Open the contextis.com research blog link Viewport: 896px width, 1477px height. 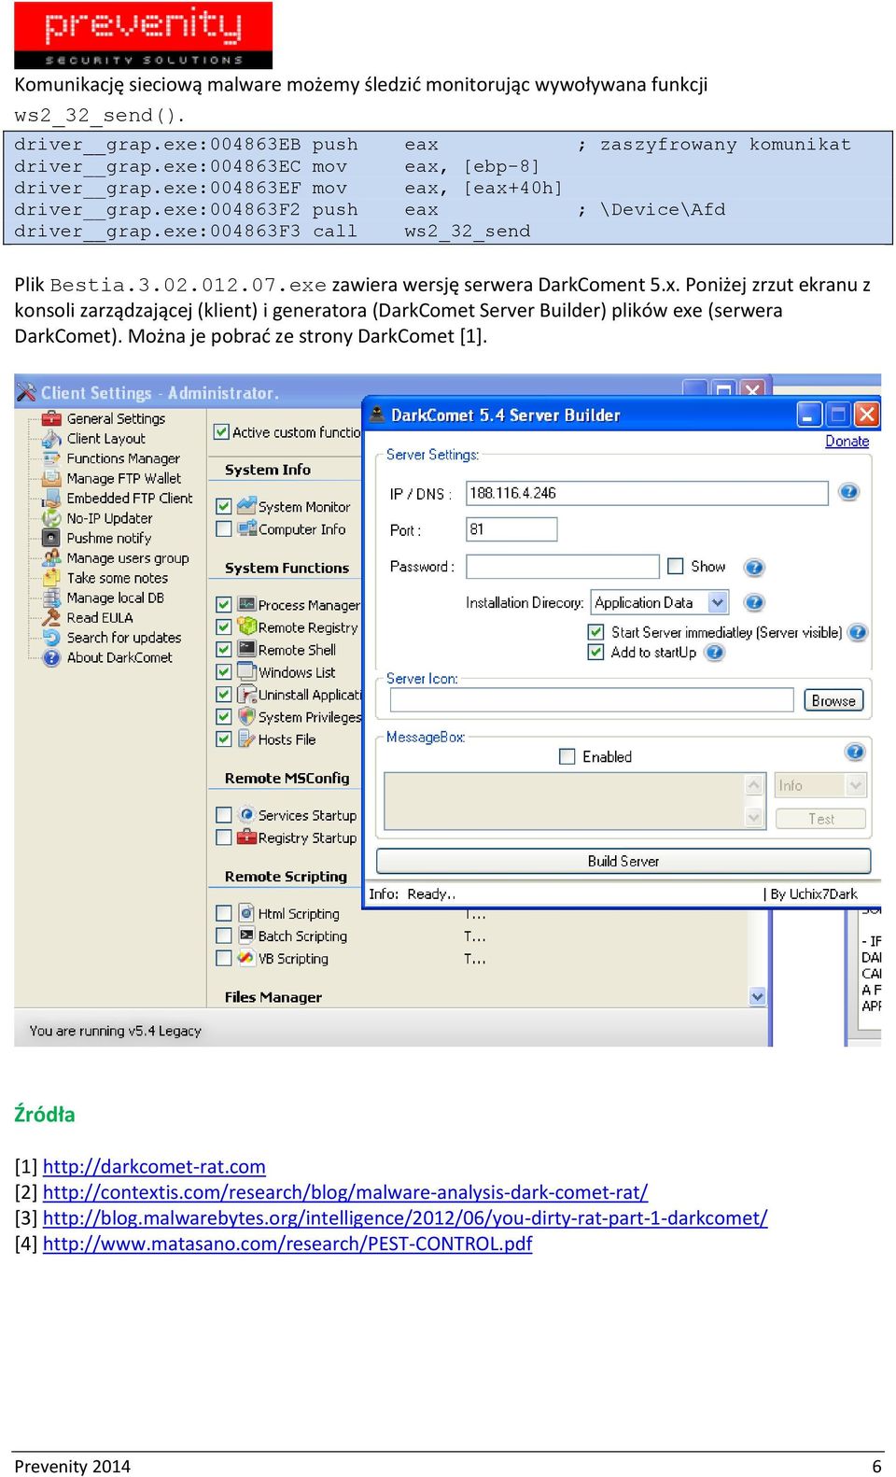(x=345, y=1192)
